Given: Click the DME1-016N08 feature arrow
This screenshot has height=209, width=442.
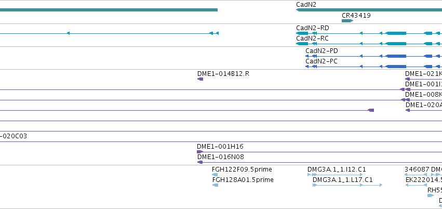Looking at the screenshot, I should coord(200,162).
